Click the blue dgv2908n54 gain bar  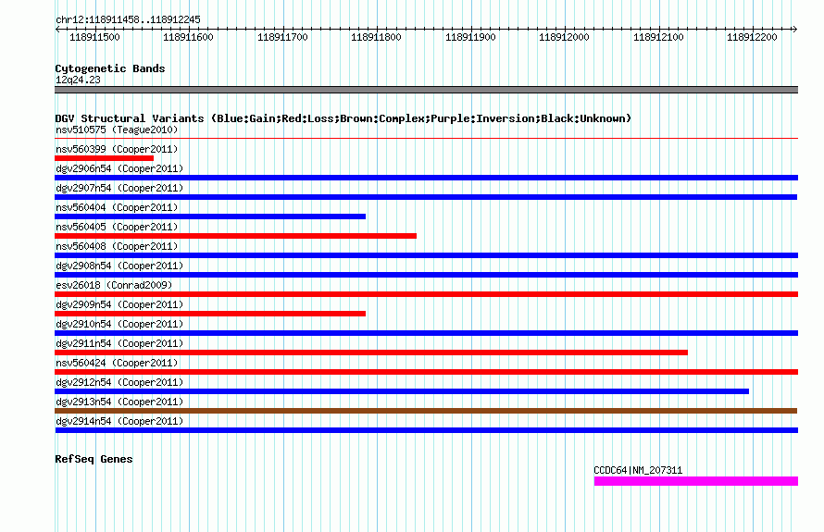426,275
